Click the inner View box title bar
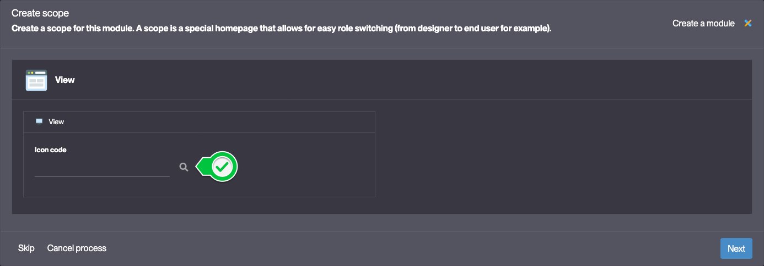 pos(199,122)
